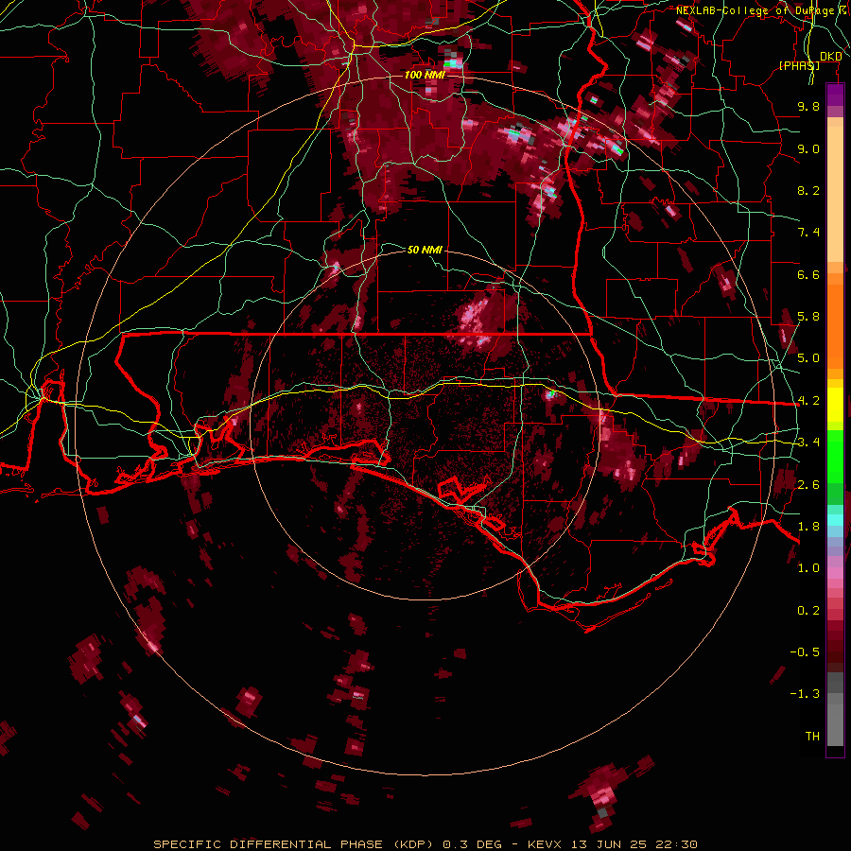Click the 7.4 scale label
The width and height of the screenshot is (851, 851).
[x=808, y=233]
